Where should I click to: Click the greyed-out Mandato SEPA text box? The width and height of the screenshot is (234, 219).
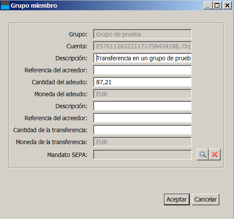point(143,154)
